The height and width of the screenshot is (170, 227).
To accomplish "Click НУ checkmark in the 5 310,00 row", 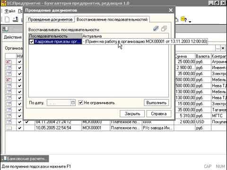I will pyautogui.click(x=19, y=116).
